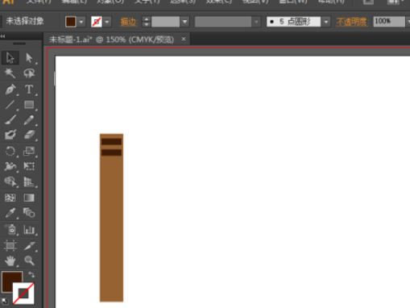Viewport: 410px width, 308px height.
Task: Choose the Lasso tool
Action: (x=29, y=73)
